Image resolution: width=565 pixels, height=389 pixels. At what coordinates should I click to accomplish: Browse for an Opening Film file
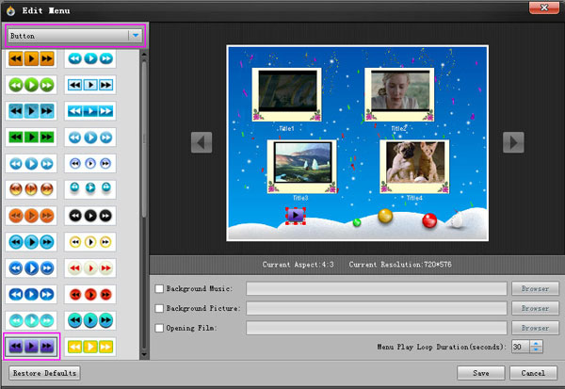tap(535, 328)
